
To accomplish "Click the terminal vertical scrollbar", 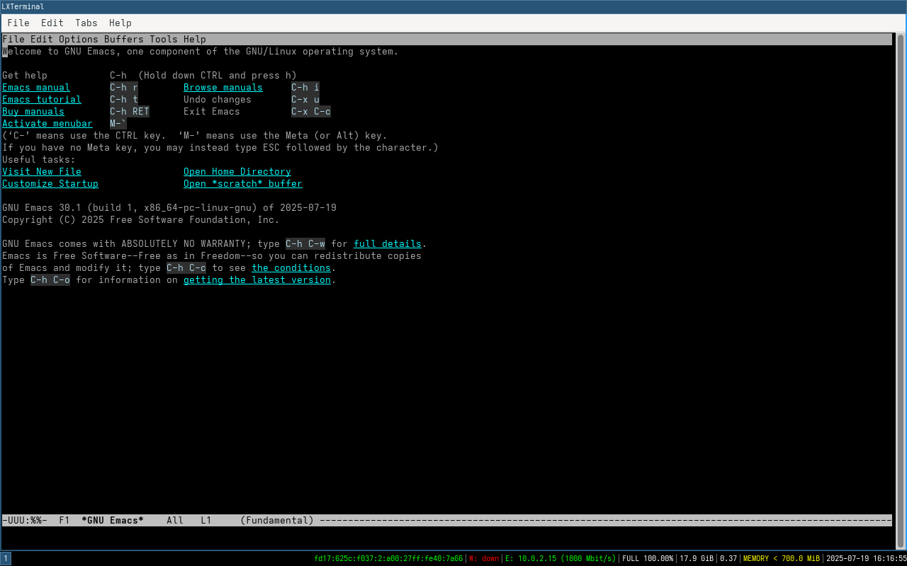I will coord(900,291).
